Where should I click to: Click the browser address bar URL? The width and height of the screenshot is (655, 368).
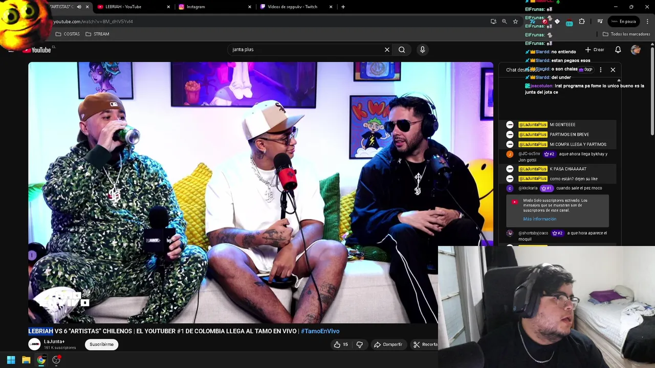click(x=93, y=21)
